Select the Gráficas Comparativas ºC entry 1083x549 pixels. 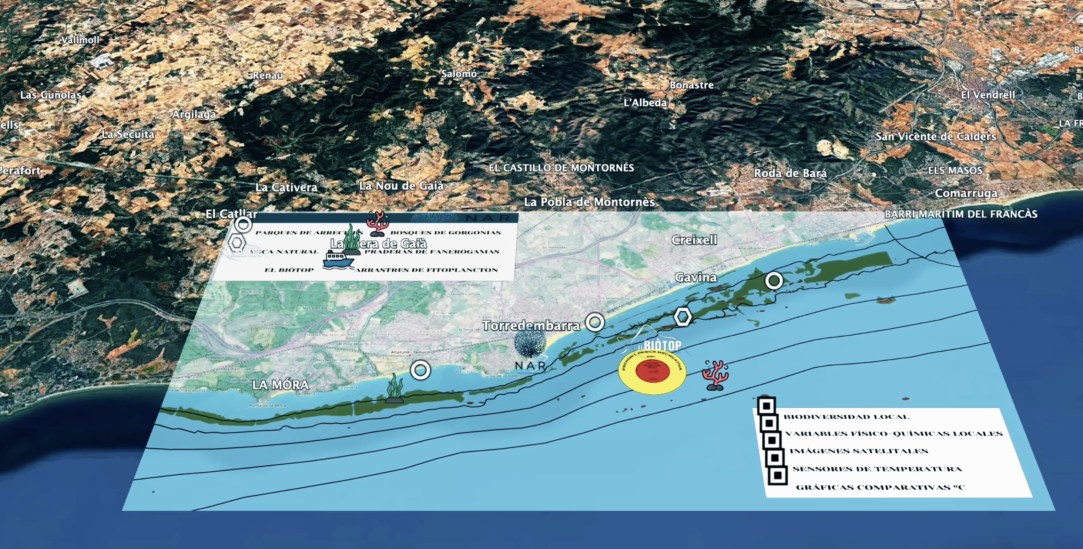[881, 487]
